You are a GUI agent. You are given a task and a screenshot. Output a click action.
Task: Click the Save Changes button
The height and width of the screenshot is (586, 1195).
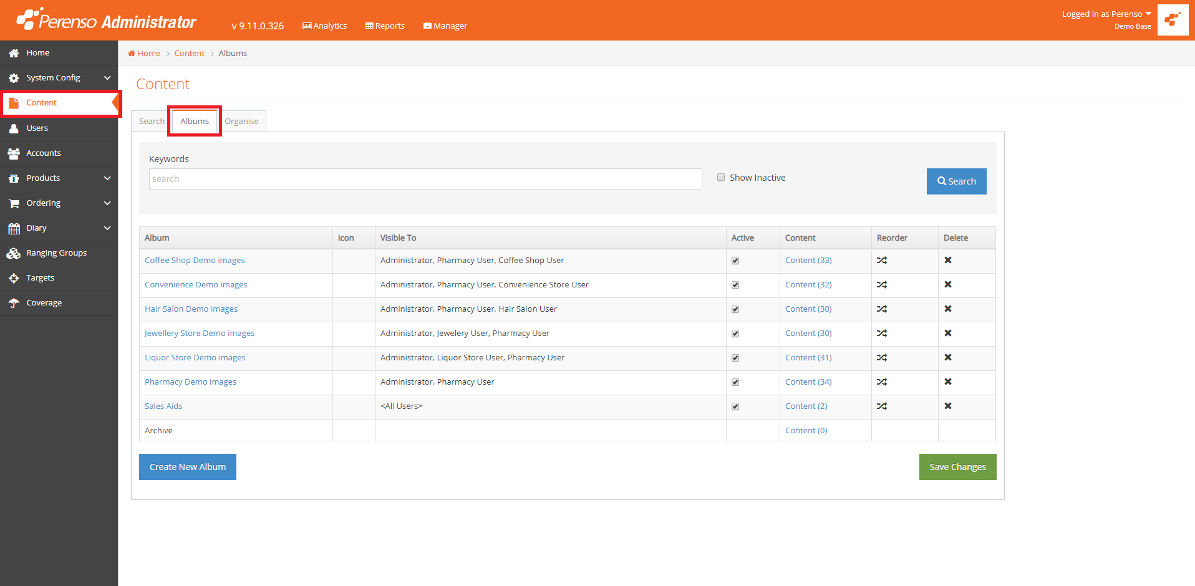(957, 467)
